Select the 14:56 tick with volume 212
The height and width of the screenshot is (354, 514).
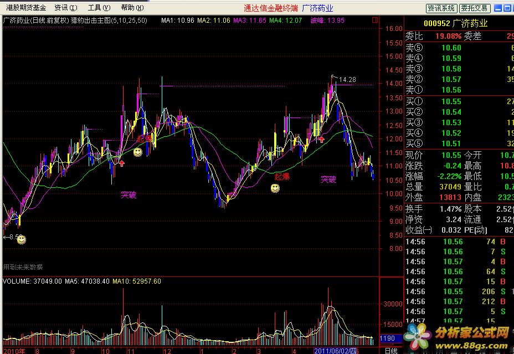coord(459,301)
